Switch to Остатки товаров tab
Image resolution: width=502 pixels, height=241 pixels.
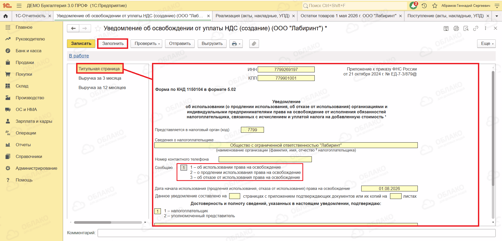pos(348,16)
